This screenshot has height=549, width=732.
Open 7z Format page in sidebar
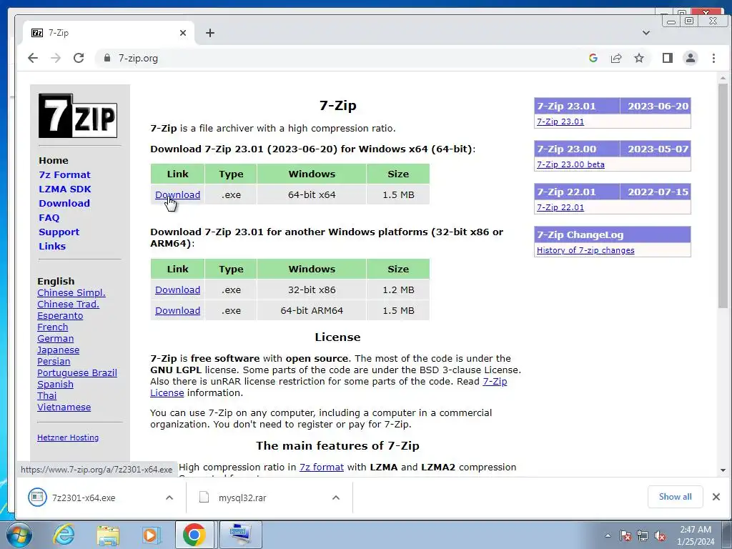64,174
